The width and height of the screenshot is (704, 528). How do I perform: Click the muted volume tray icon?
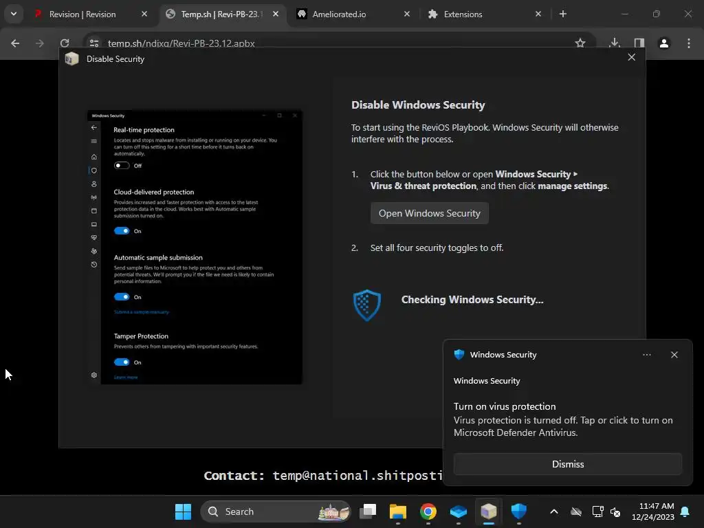tap(615, 511)
